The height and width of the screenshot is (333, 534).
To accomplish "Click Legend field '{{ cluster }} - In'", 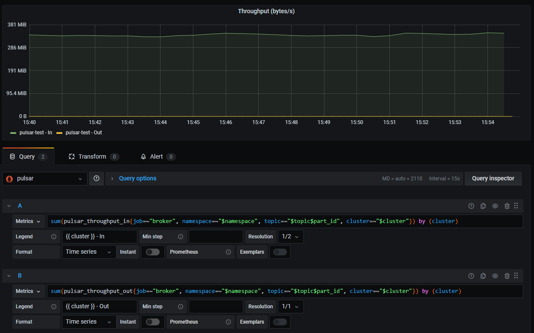I will point(99,237).
